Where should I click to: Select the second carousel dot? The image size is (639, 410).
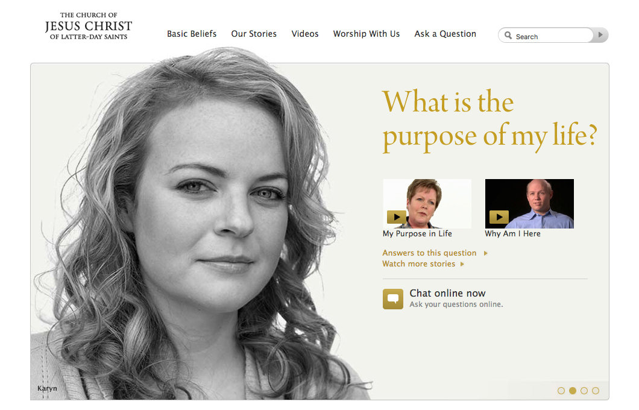(573, 391)
